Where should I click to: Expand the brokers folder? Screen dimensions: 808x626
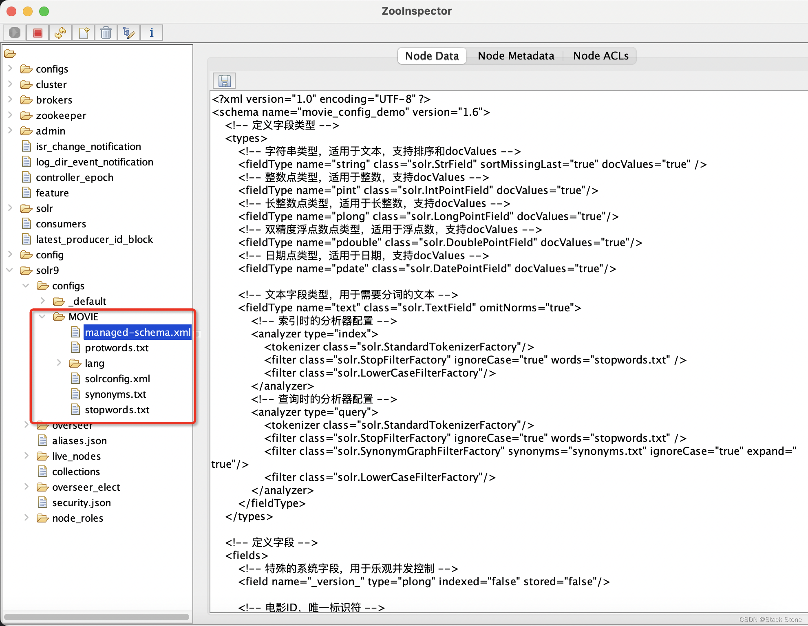(10, 99)
